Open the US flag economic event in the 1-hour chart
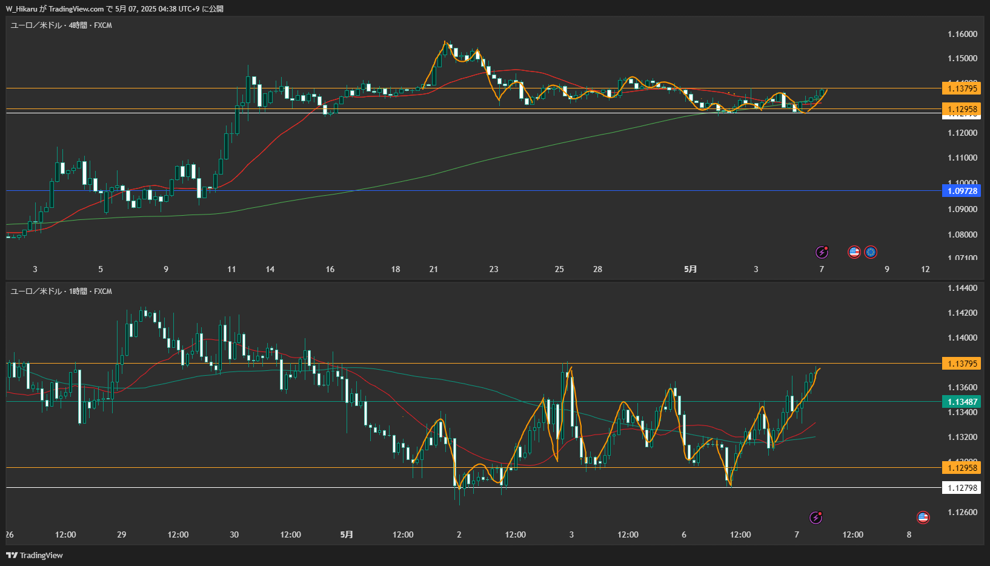The image size is (990, 566). [923, 518]
